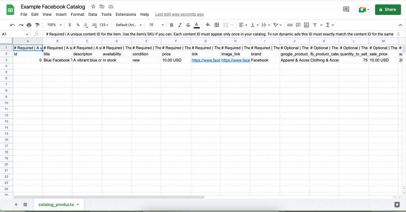Open more number formats 123 dropdown
406x212 pixels.
[104, 25]
